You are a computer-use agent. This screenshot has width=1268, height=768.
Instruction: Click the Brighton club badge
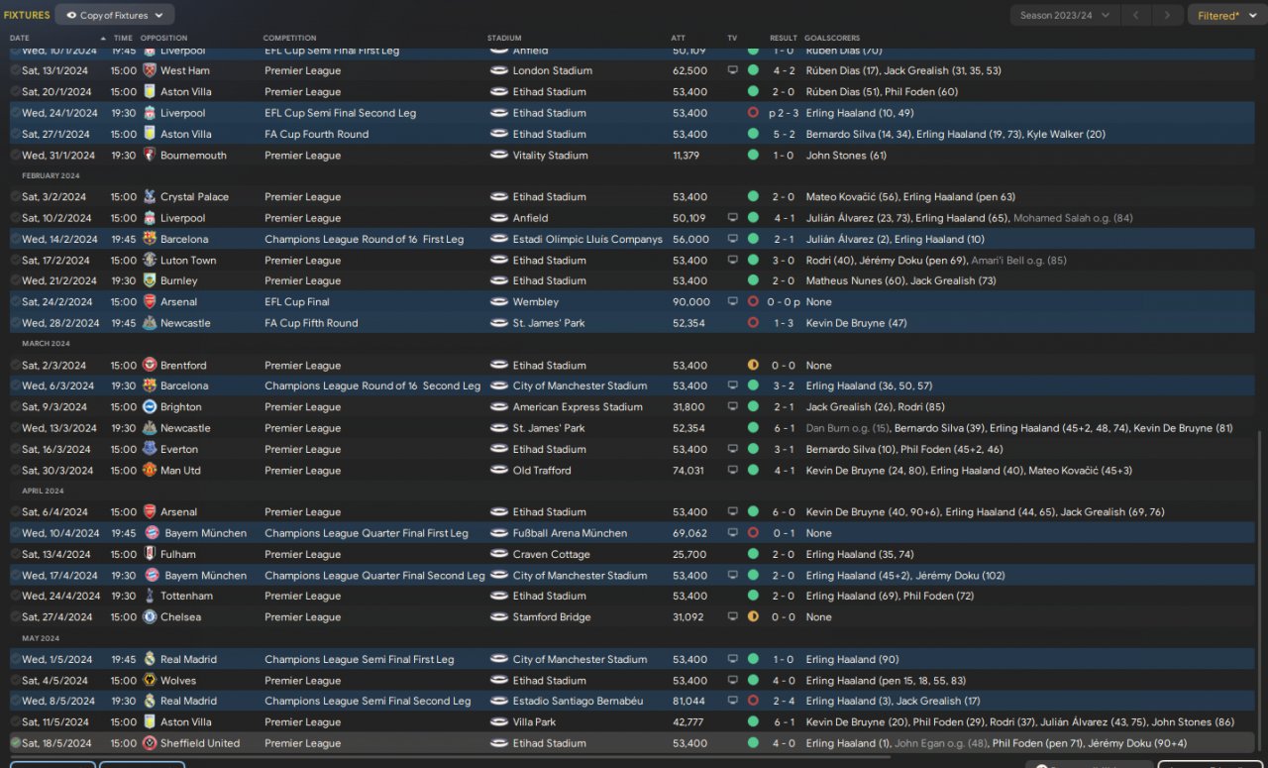point(150,406)
